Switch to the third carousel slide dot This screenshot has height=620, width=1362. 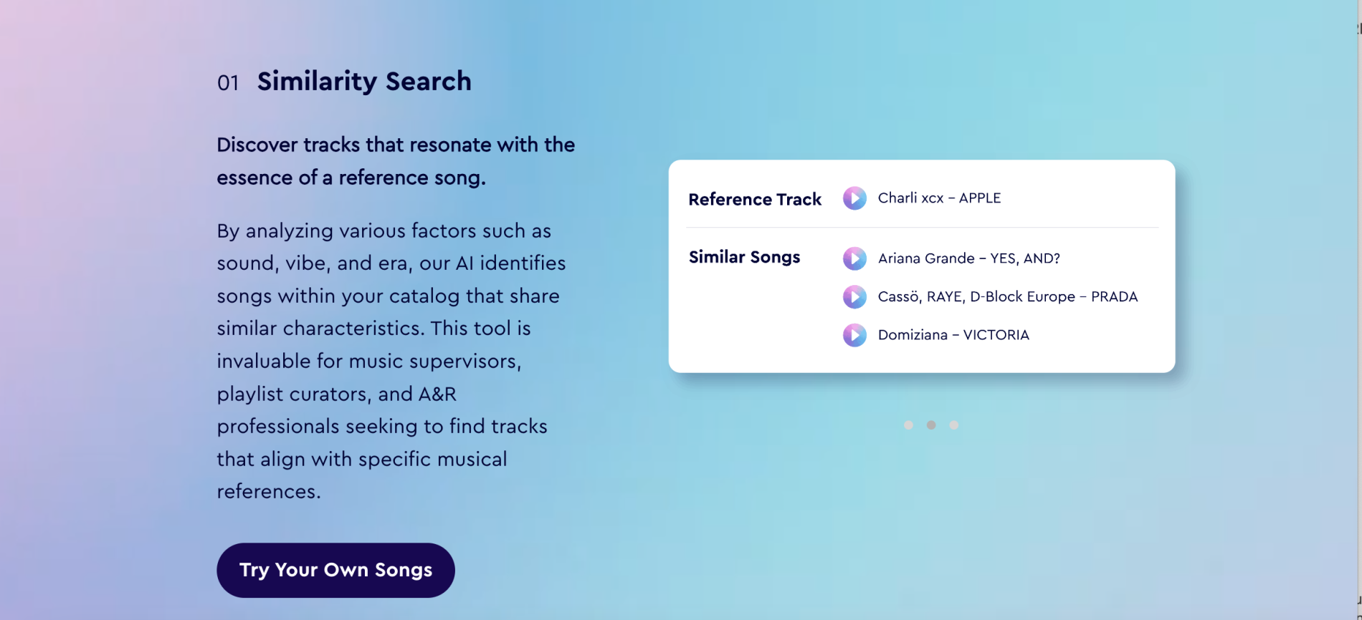click(954, 425)
